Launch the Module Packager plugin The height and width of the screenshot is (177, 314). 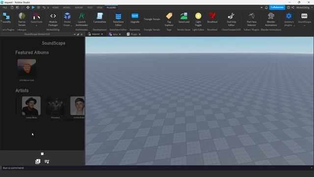[x=53, y=19]
